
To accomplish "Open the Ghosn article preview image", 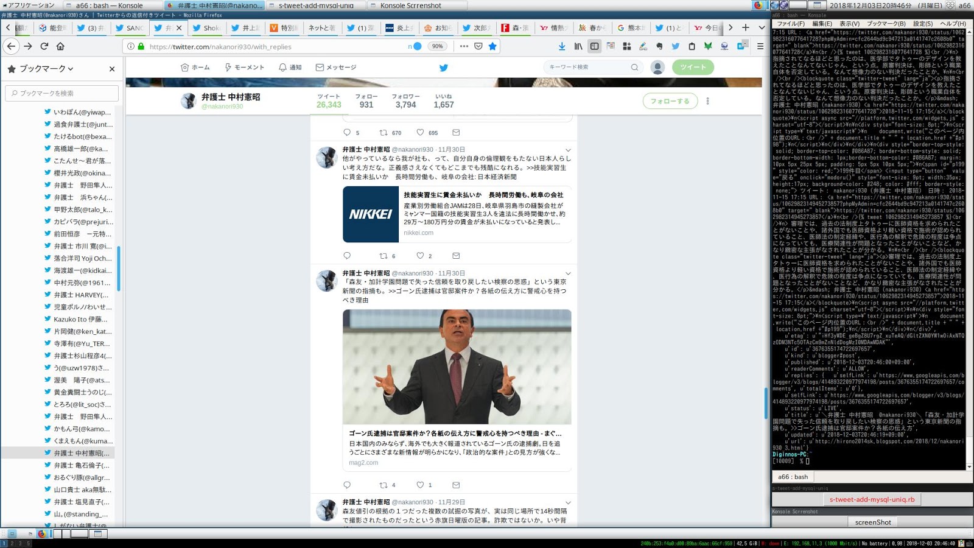I will coord(457,367).
